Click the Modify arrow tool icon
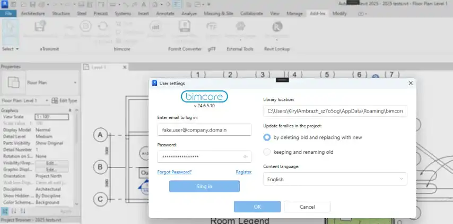This screenshot has width=453, height=224. pos(11,28)
